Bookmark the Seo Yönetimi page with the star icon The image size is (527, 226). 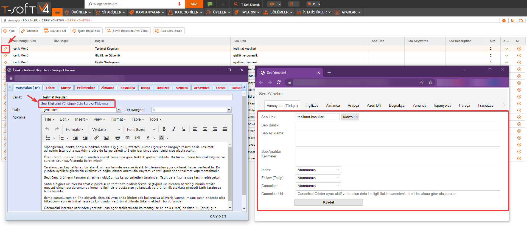tap(430, 82)
